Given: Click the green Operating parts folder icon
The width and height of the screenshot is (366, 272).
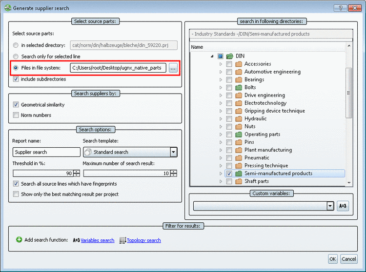Looking at the screenshot, I should [239, 134].
